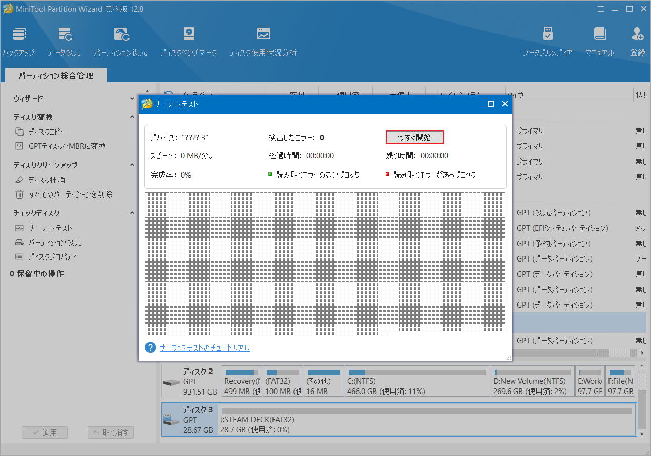651x456 pixels.
Task: Select the J:STEAM DECK(FAT32) partition
Action: [427, 420]
